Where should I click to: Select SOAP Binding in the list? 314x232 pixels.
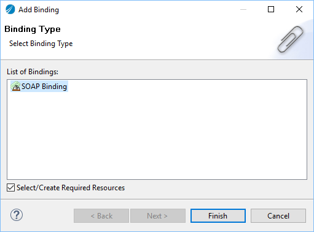[39, 87]
